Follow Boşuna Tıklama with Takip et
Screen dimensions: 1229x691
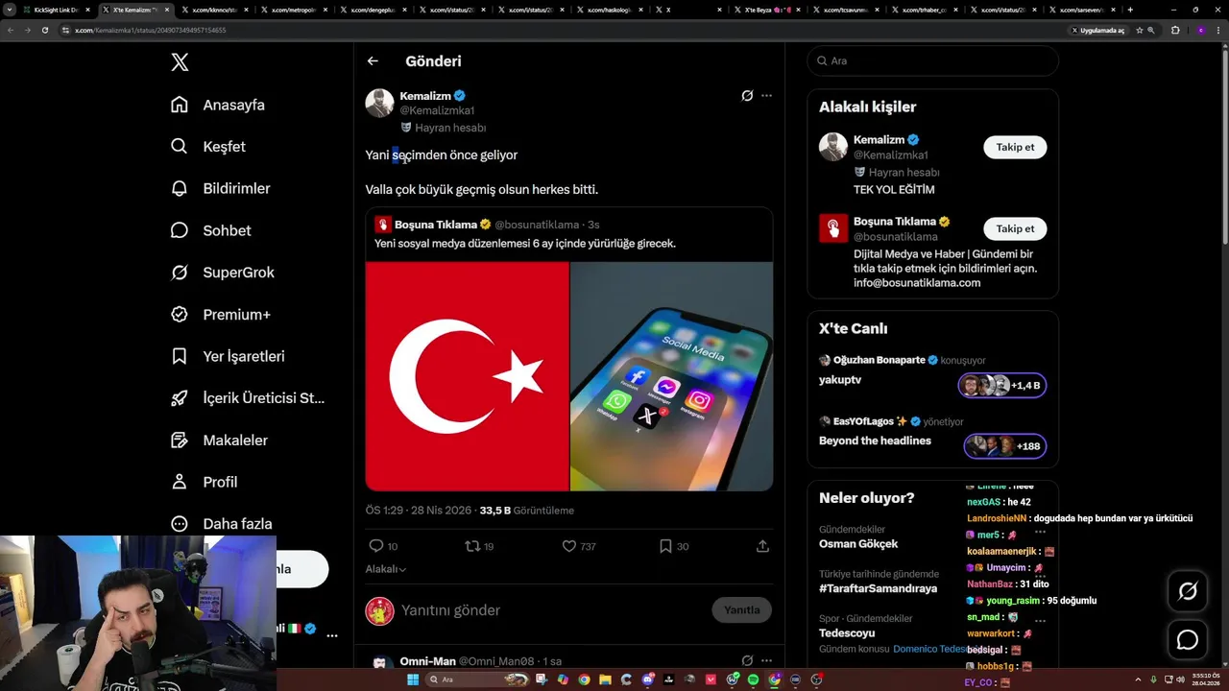tap(1015, 228)
